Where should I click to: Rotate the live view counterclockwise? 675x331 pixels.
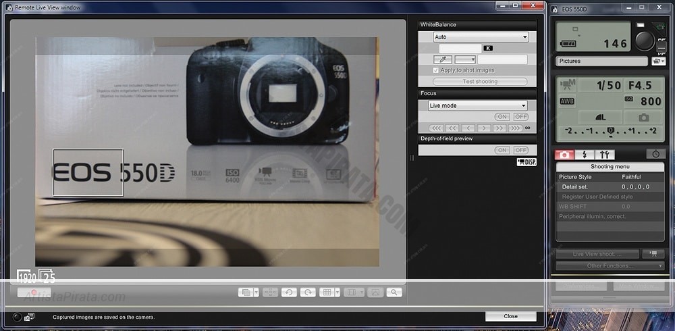tap(290, 292)
